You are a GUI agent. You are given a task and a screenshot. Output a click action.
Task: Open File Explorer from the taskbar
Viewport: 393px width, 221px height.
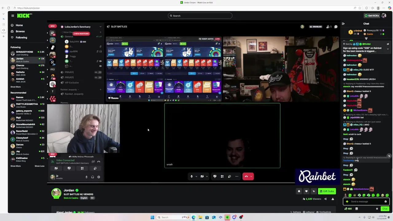click(x=200, y=217)
